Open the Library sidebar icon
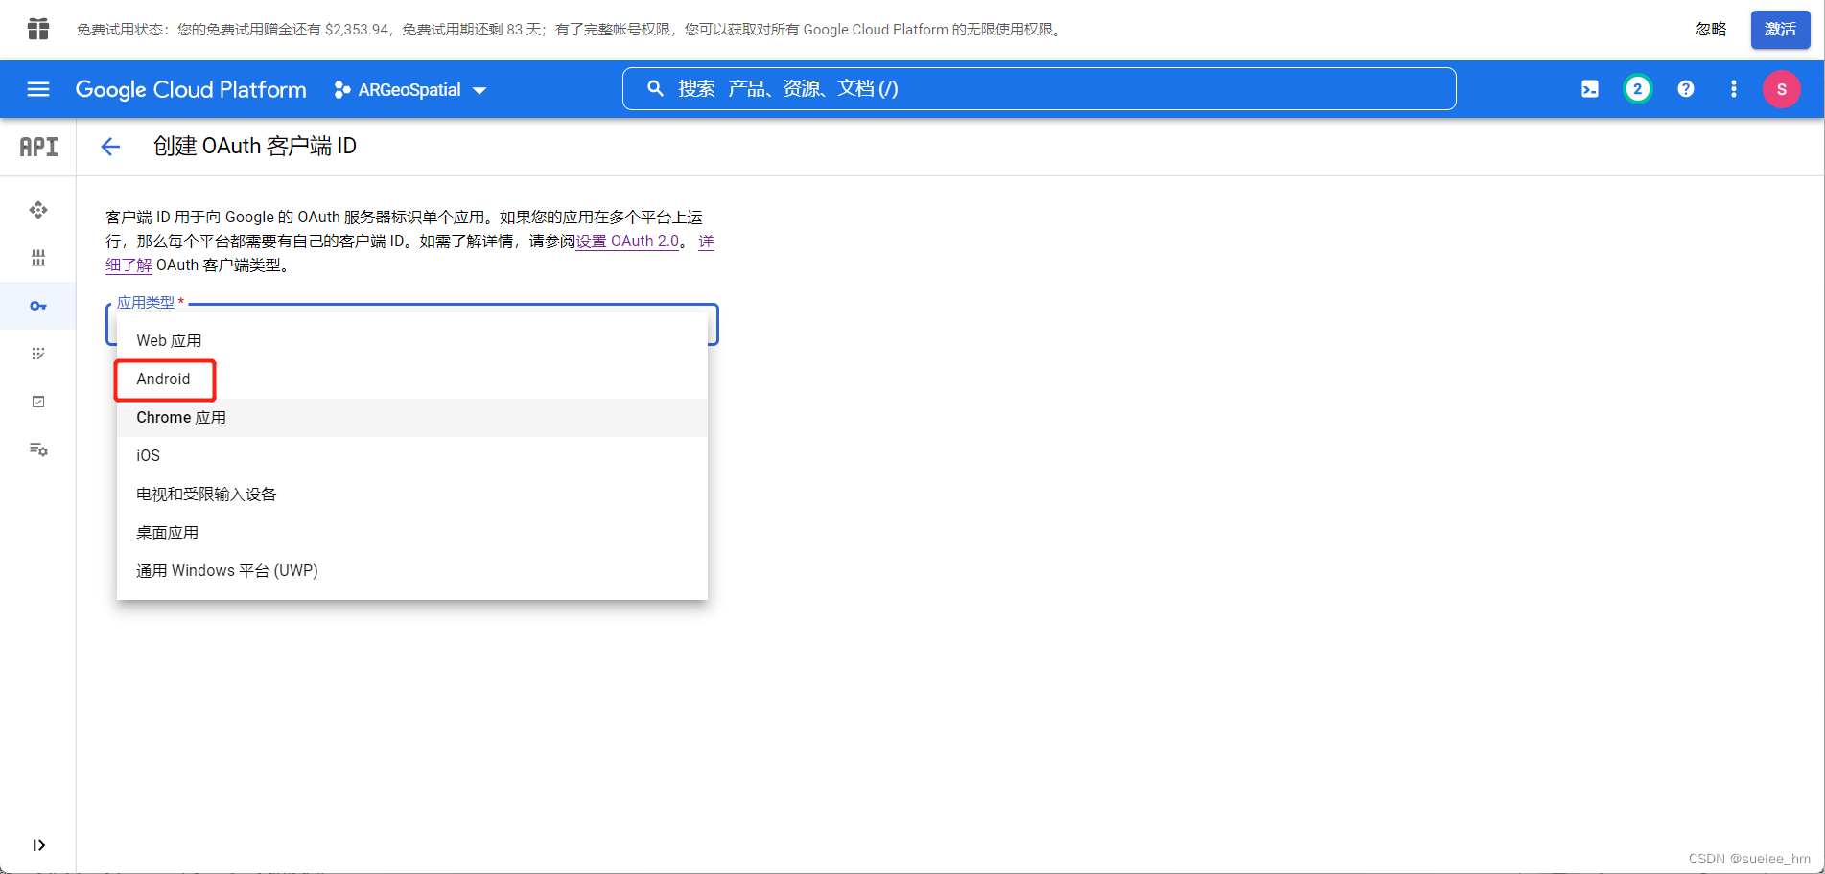Screen dimensions: 1825x874 pos(38,258)
